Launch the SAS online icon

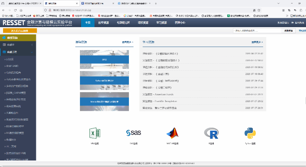(133, 133)
